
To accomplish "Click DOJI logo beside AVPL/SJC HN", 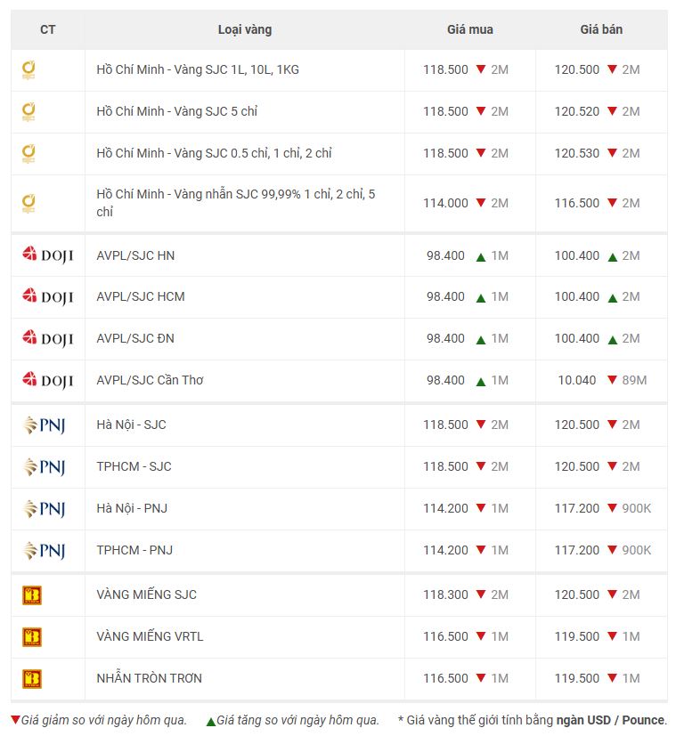I will pos(47,255).
